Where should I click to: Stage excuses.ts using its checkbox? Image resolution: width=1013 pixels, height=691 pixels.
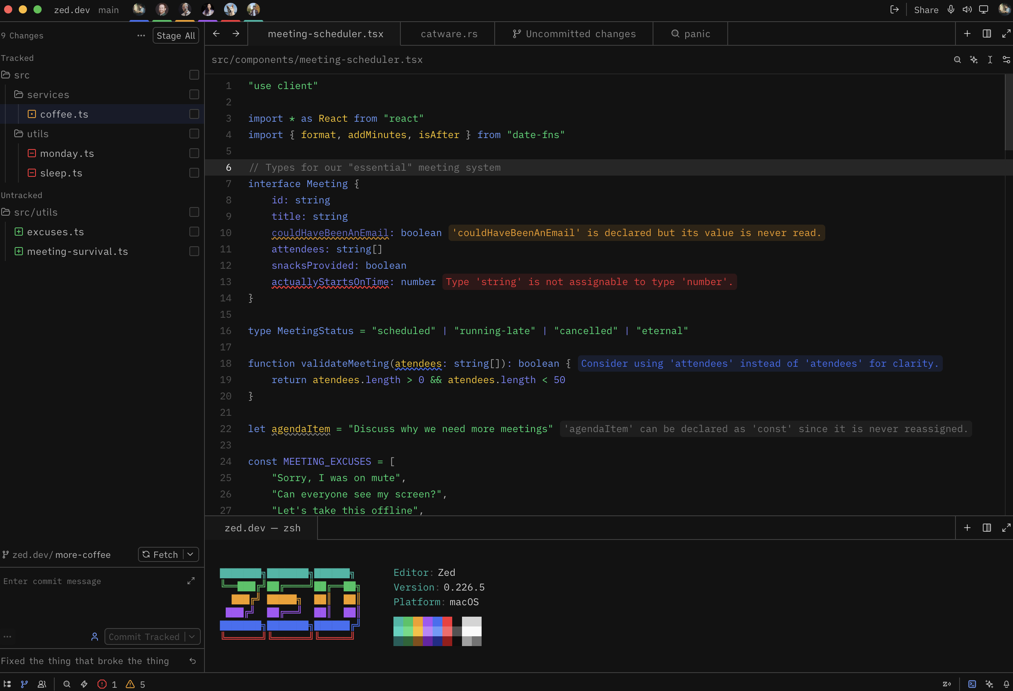[x=194, y=232]
